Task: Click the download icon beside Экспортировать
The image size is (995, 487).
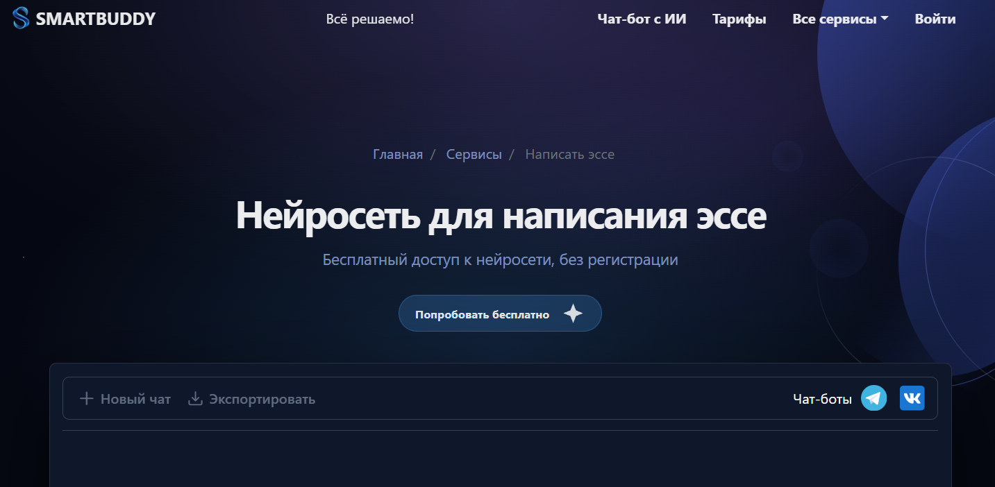Action: click(196, 398)
